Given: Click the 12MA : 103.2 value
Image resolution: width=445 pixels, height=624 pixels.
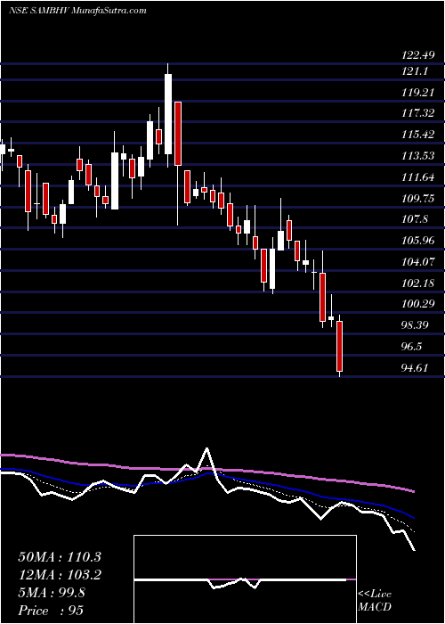Looking at the screenshot, I should coord(60,575).
